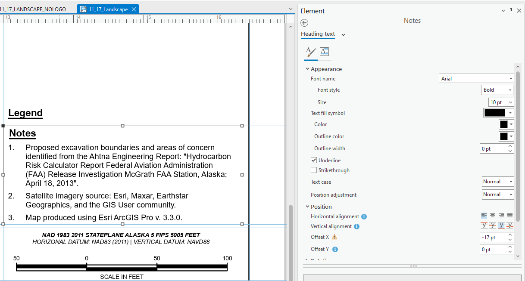This screenshot has height=281, width=525.
Task: Collapse the Appearance section
Action: coord(306,69)
